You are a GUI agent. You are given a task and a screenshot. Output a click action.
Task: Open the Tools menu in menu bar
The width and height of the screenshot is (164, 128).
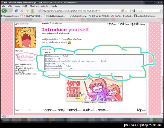pyautogui.click(x=45, y=6)
